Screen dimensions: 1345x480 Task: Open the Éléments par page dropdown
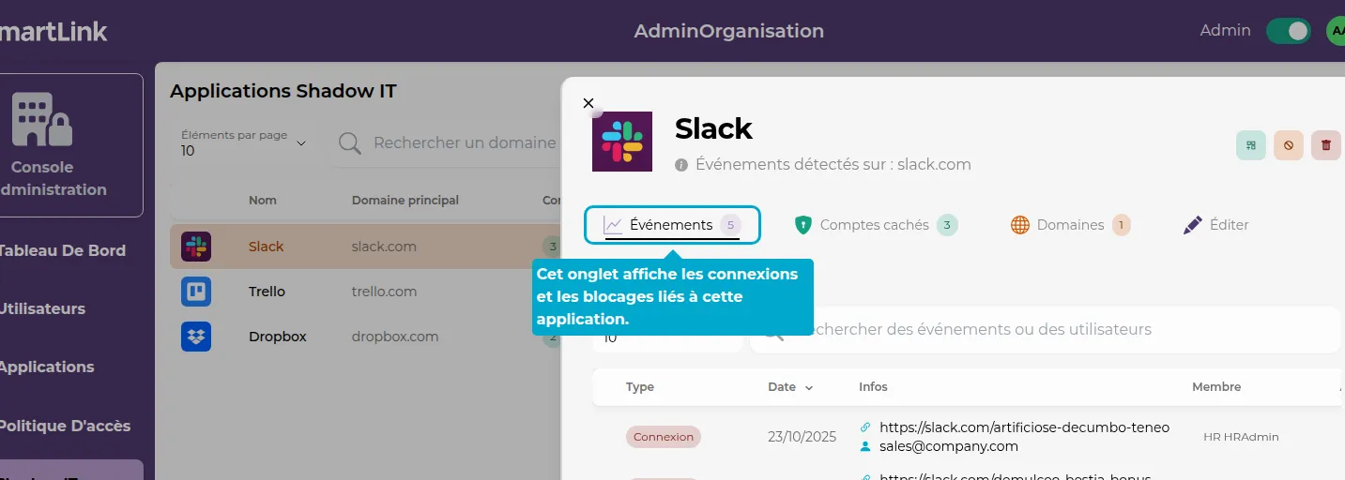pyautogui.click(x=244, y=143)
